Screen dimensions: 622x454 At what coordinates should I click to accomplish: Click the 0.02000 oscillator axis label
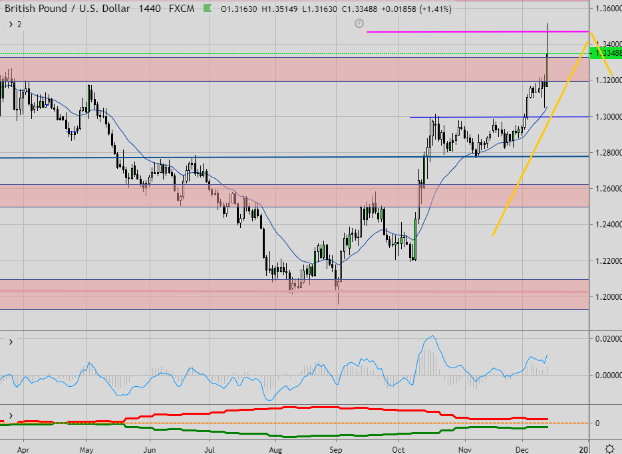pos(608,338)
